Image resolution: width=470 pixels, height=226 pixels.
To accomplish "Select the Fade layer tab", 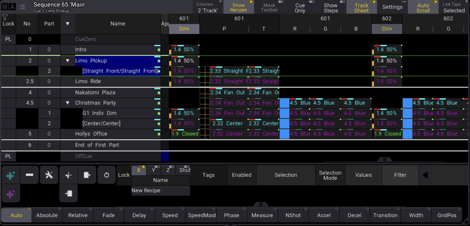I will click(109, 215).
